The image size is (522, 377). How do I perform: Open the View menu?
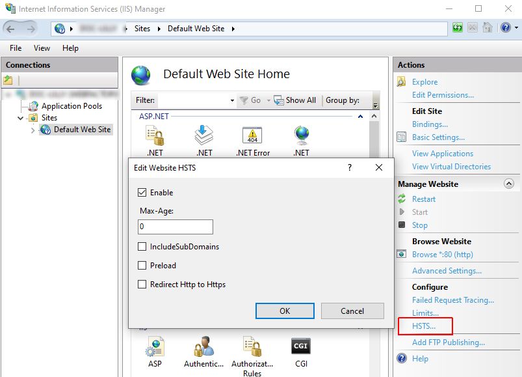(x=42, y=48)
